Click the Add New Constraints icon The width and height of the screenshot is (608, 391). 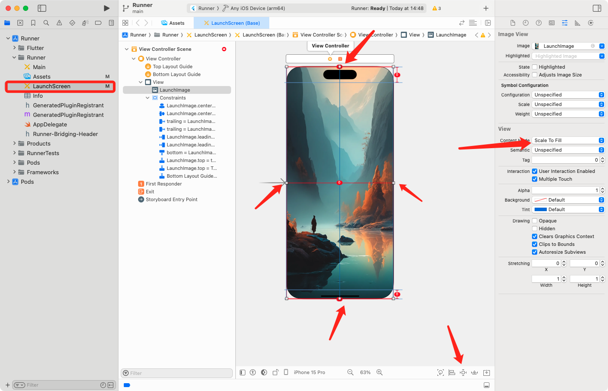463,372
